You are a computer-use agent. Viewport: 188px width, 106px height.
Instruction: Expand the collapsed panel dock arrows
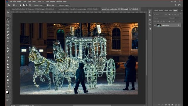(x=152, y=8)
